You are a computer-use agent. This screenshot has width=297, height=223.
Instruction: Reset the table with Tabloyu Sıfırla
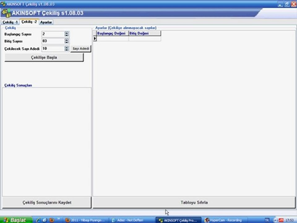click(x=194, y=203)
